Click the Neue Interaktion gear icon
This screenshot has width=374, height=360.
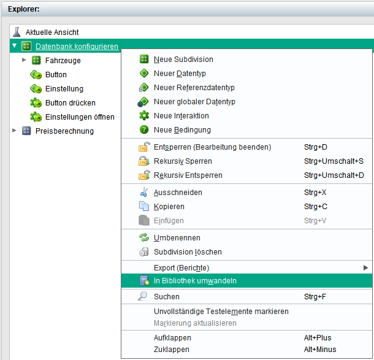pyautogui.click(x=144, y=115)
